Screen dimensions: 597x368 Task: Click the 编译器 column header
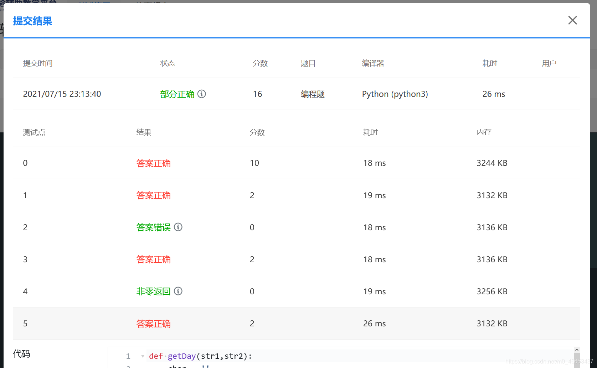click(373, 63)
